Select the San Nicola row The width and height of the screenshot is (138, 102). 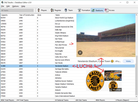(38, 63)
